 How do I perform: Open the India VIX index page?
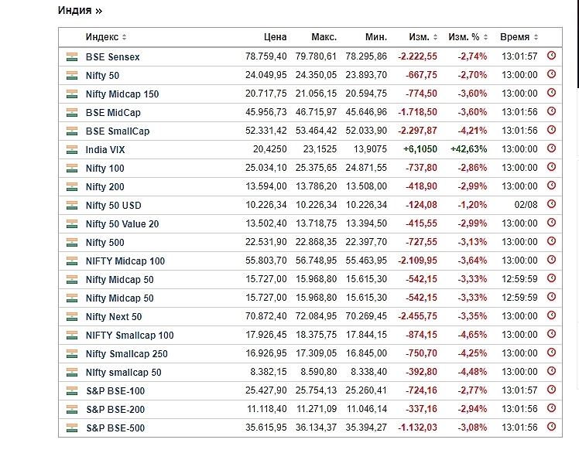tap(108, 150)
